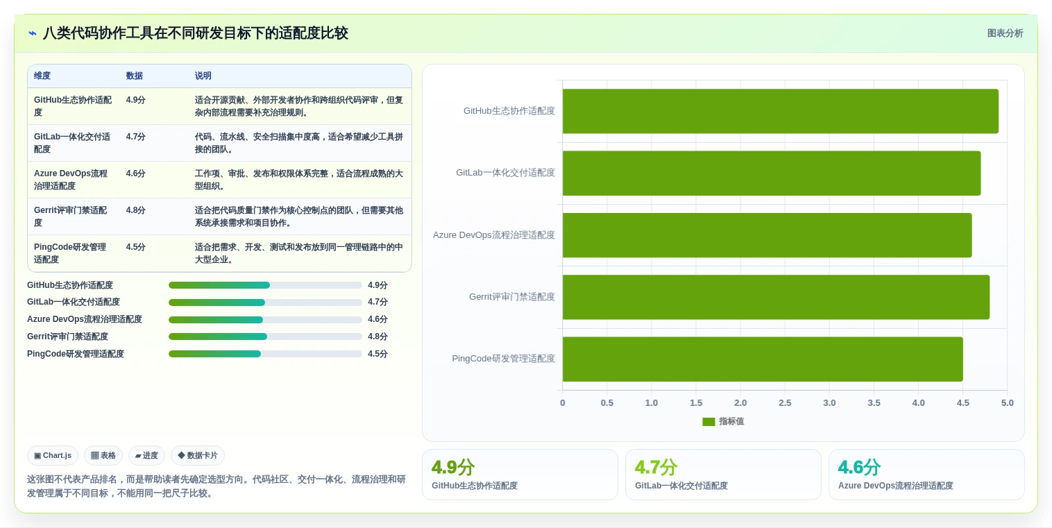This screenshot has width=1052, height=528.
Task: Click the 2.5 tick on chart x-axis
Action: pyautogui.click(x=785, y=403)
